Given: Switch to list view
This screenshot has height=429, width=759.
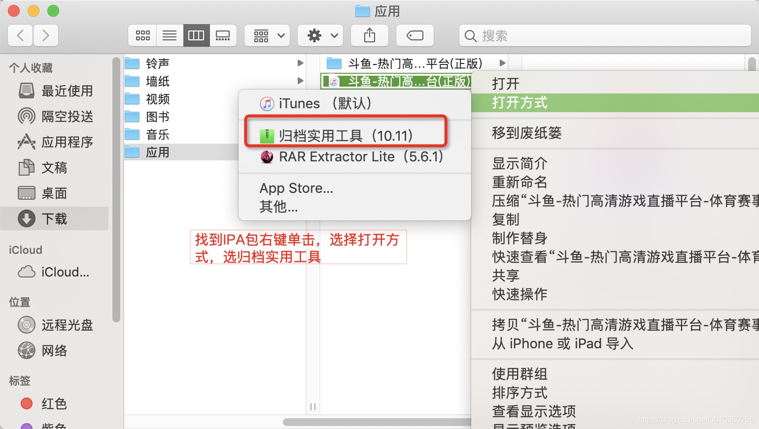Looking at the screenshot, I should pyautogui.click(x=170, y=35).
